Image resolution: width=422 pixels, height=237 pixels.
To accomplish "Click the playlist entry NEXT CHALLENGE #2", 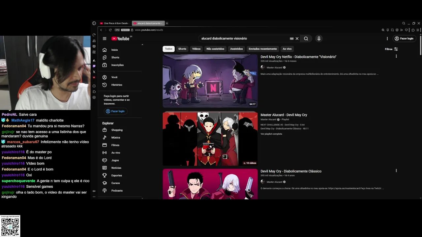I will click(x=283, y=125).
